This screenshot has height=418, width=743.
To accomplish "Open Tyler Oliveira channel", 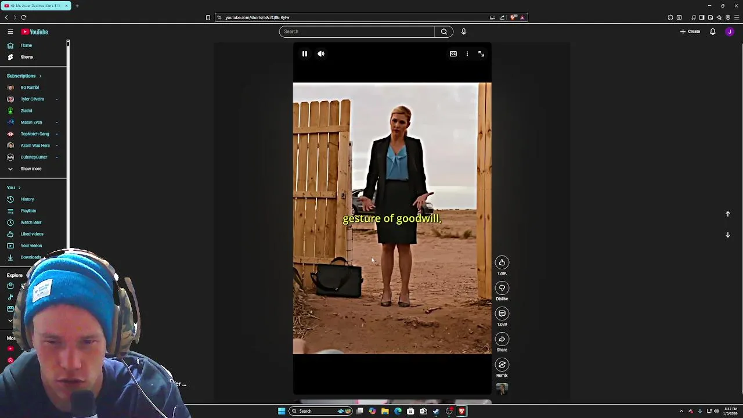I will [34, 99].
